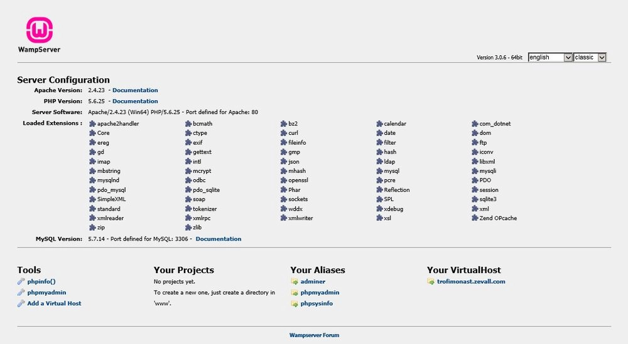This screenshot has width=628, height=344.
Task: Click the puzzle icon beside com_dotnet
Action: coord(475,123)
